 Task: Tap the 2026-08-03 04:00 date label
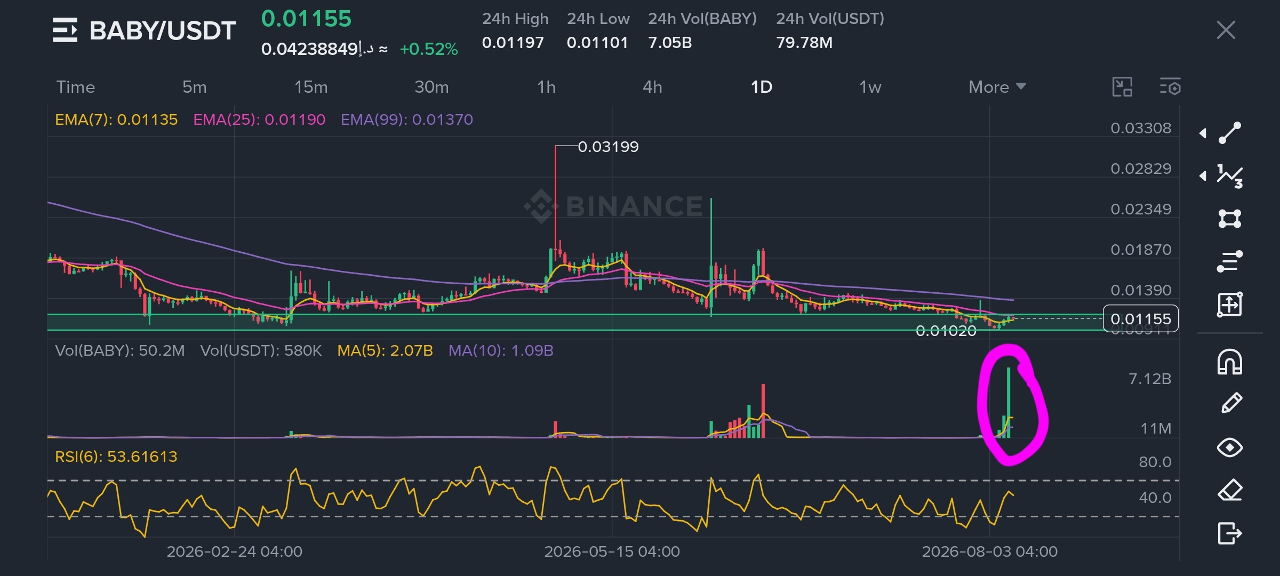coord(990,551)
